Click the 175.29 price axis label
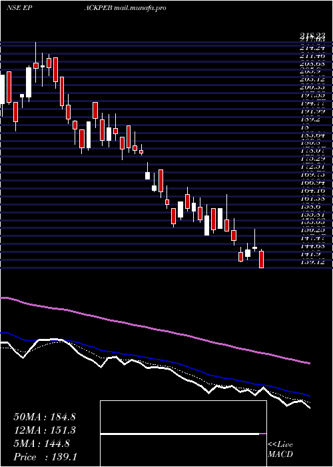 coord(312,159)
